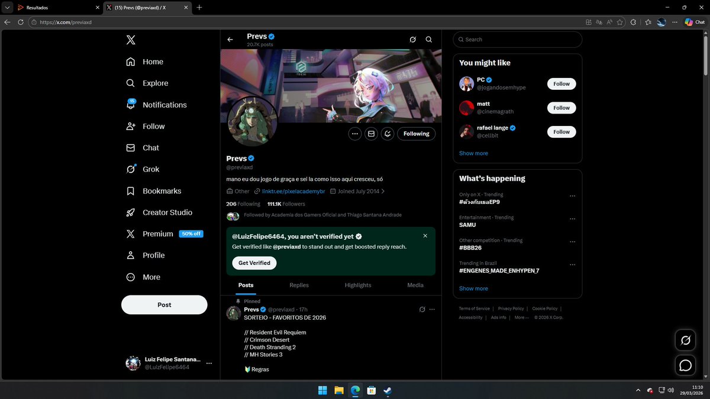Image resolution: width=710 pixels, height=399 pixels.
Task: Open options for the #ENGENES_MADE_ENHYPEN_7 trend
Action: 572,265
